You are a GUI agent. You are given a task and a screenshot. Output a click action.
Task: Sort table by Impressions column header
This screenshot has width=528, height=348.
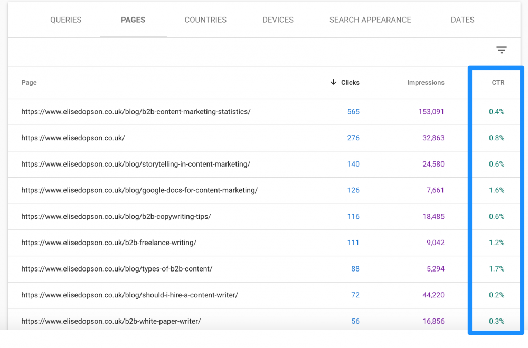coord(426,83)
